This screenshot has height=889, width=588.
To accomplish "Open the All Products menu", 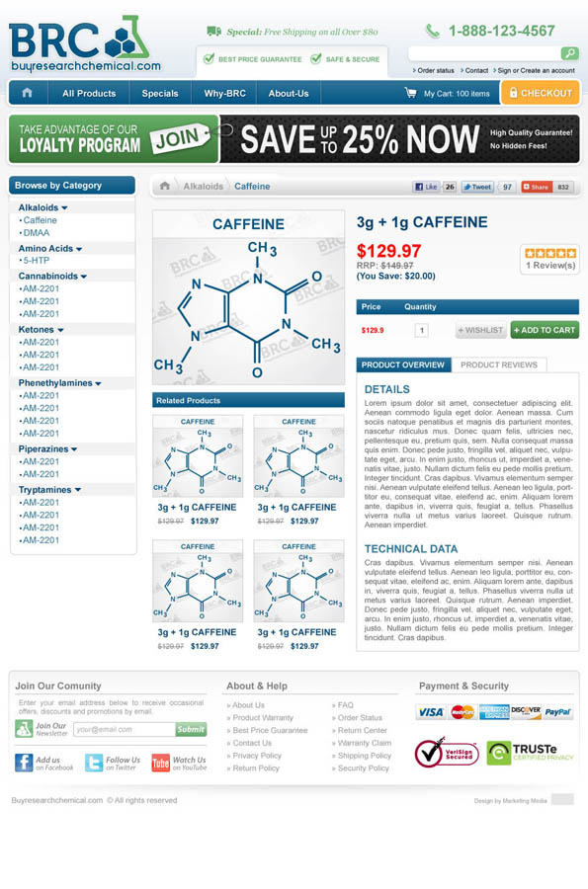I will pos(89,93).
